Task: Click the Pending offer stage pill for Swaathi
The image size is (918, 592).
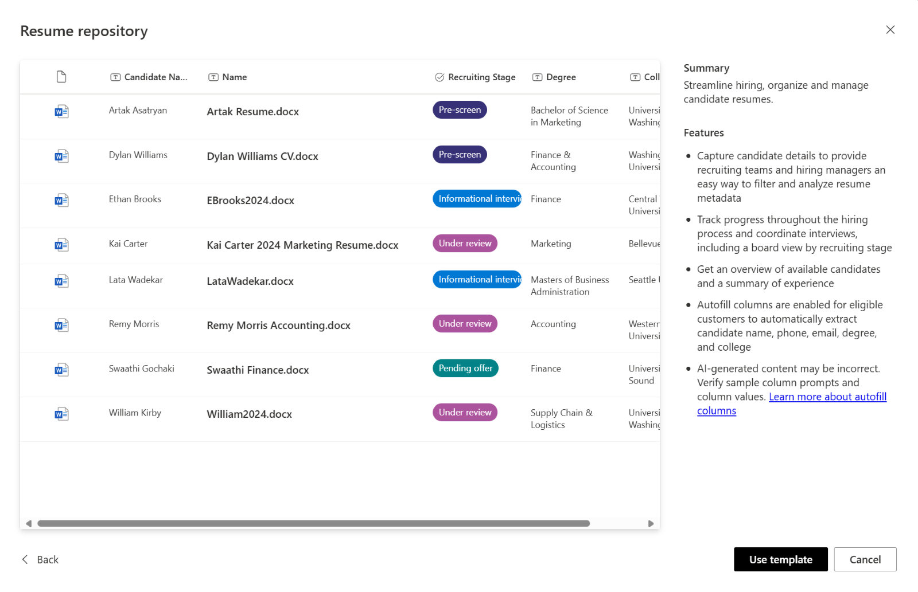Action: click(465, 368)
